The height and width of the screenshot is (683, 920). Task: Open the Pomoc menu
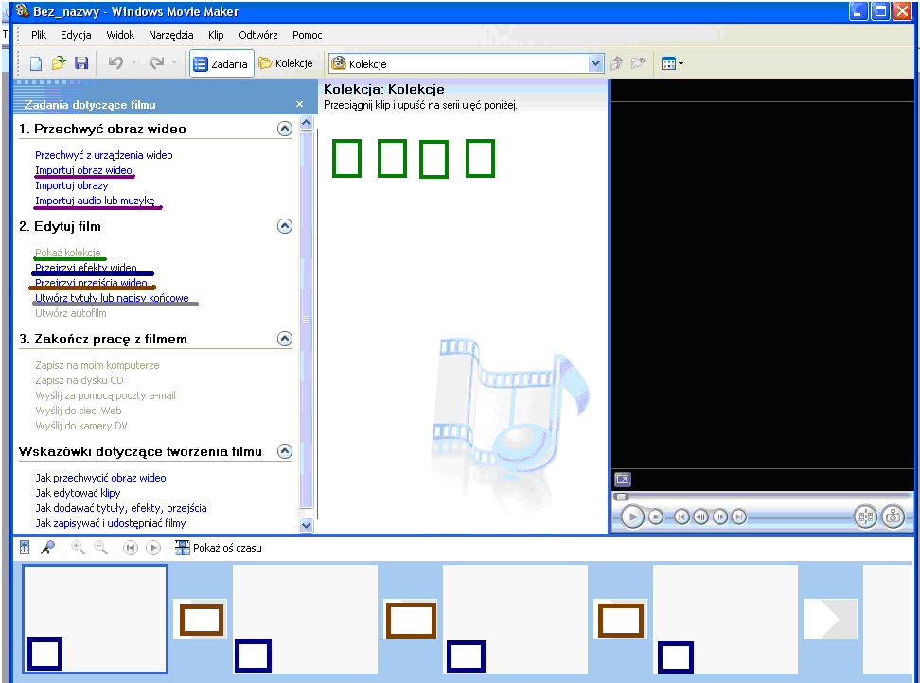point(308,35)
